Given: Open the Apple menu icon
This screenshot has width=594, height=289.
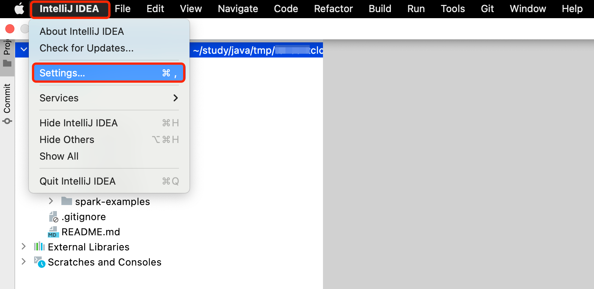Looking at the screenshot, I should 19,9.
